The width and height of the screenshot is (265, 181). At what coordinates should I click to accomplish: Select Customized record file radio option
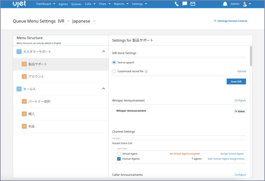click(x=114, y=71)
